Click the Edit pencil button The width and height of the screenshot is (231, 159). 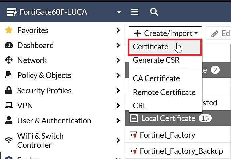219,33
